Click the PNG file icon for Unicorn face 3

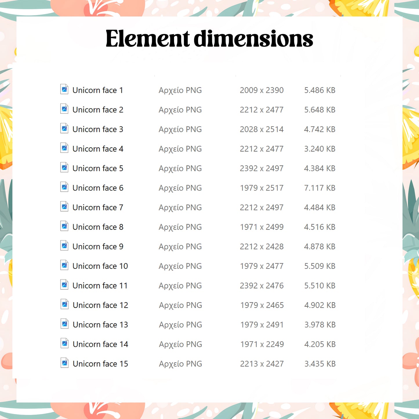pos(64,128)
